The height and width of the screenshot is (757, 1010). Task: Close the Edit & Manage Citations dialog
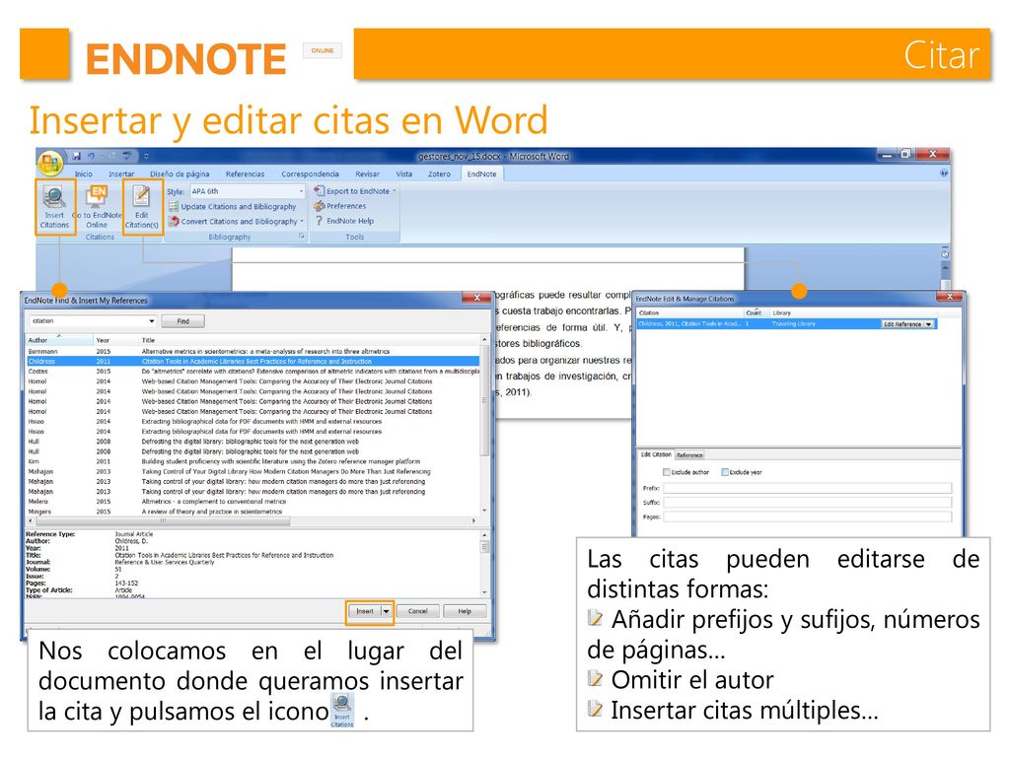click(950, 297)
